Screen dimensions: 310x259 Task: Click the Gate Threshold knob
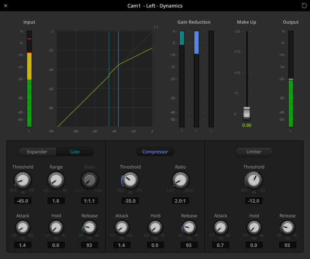[x=23, y=180]
